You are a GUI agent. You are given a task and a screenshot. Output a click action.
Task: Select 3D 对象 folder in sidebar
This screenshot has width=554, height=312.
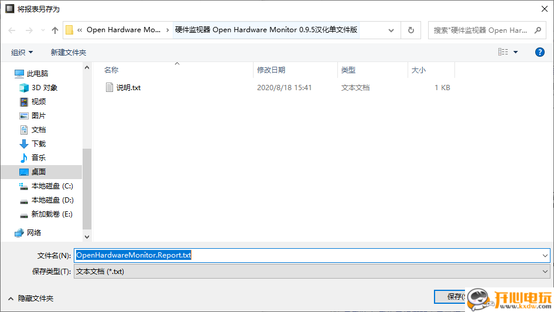pyautogui.click(x=44, y=88)
